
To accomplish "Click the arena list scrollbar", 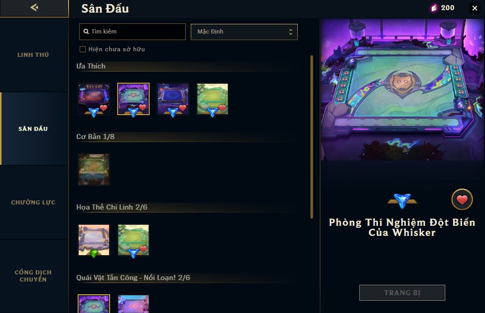I will (x=311, y=137).
